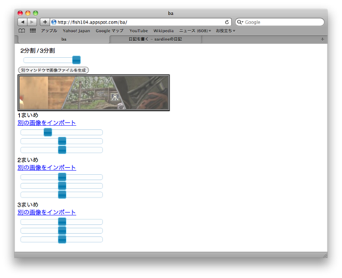This screenshot has height=278, width=342.
Task: Click third slider handle under 2まいめ
Action: pos(62,194)
